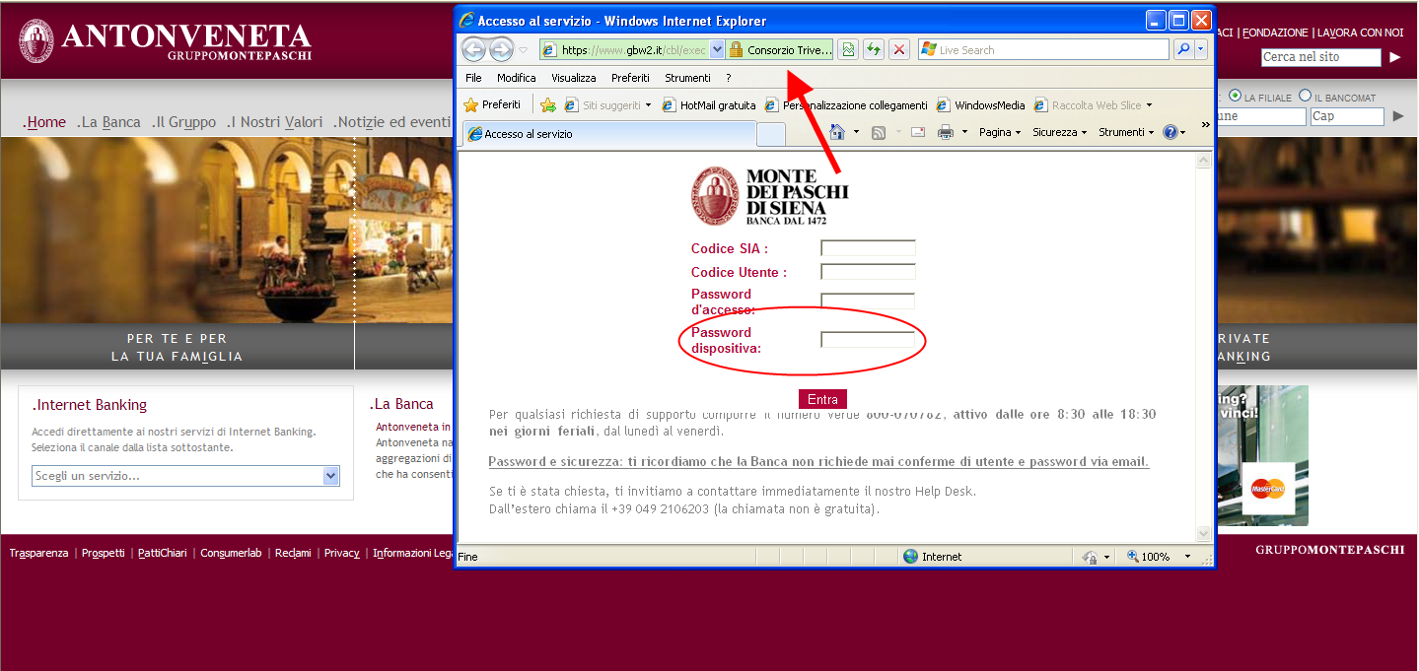
Task: Open the WindowsMedia favorite link
Action: [x=981, y=105]
